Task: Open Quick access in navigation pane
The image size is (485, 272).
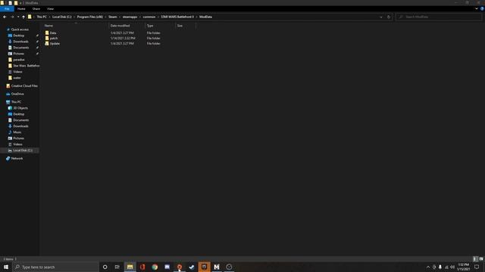Action: coord(20,29)
